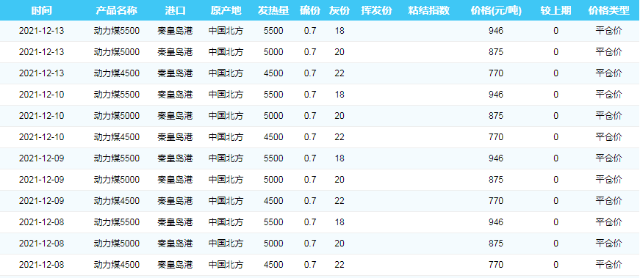Image resolution: width=640 pixels, height=278 pixels.
Task: Click product name 动力煤4500 dated 2021-12-08
Action: point(117,265)
